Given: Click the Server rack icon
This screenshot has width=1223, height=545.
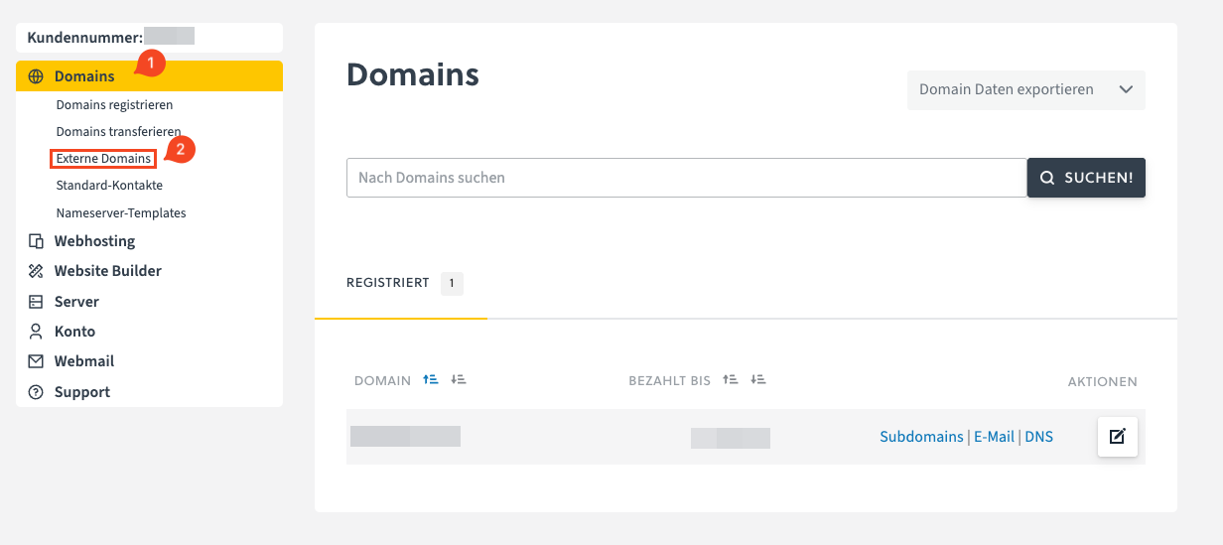Looking at the screenshot, I should coord(36,302).
